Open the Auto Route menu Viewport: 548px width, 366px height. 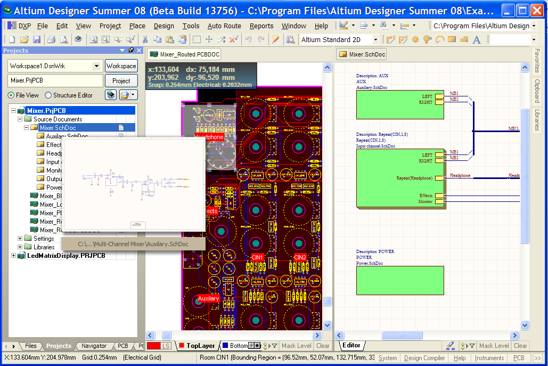[x=224, y=26]
